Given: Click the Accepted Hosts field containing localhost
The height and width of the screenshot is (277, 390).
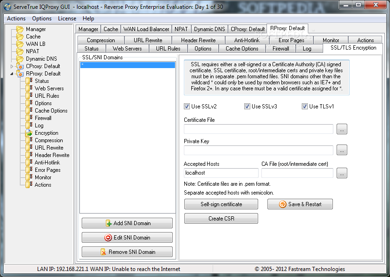Looking at the screenshot, I should point(221,173).
